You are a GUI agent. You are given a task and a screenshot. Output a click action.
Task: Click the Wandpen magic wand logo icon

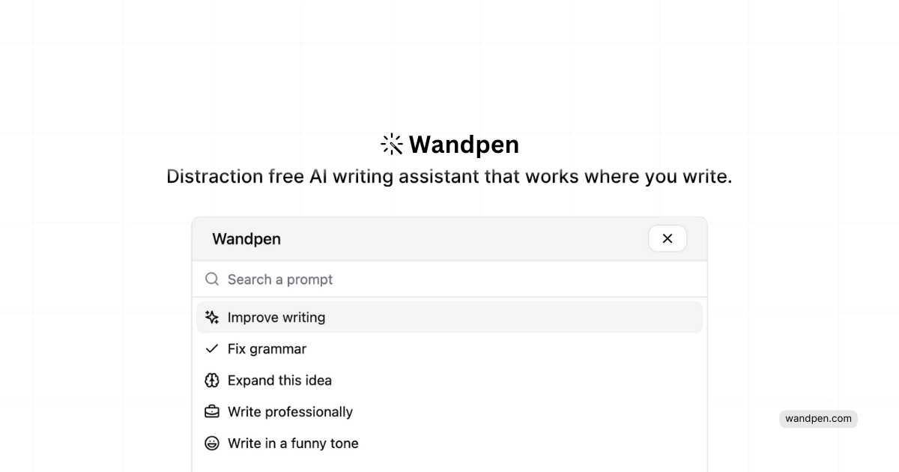390,144
